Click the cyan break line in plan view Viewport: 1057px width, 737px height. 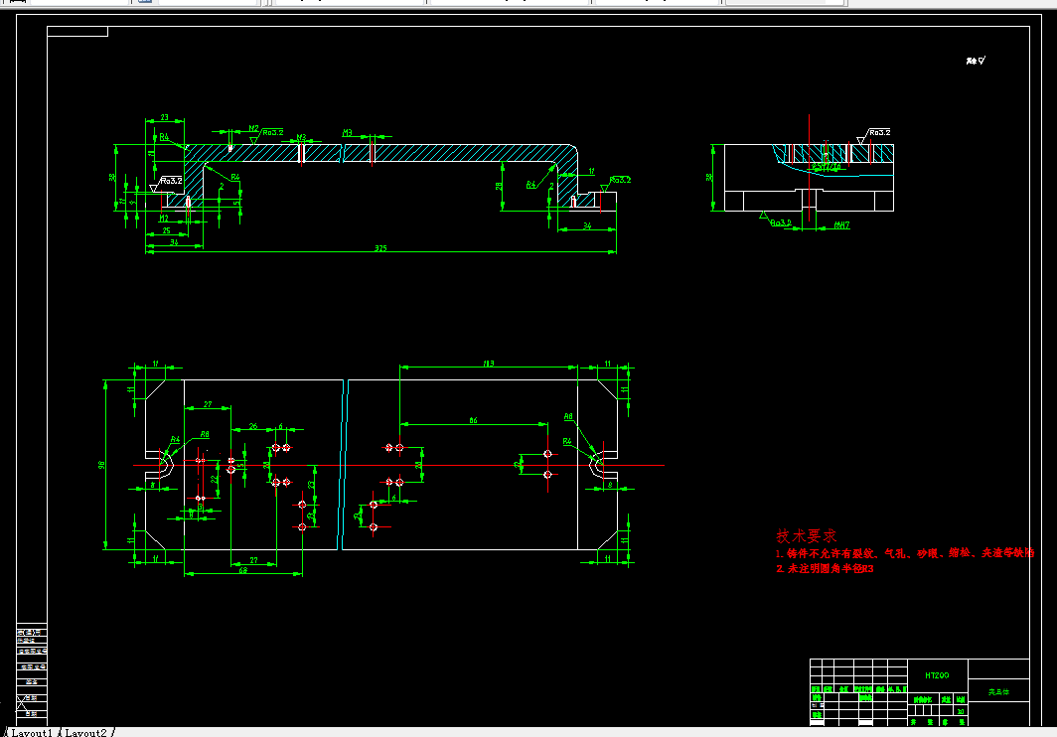(x=343, y=465)
